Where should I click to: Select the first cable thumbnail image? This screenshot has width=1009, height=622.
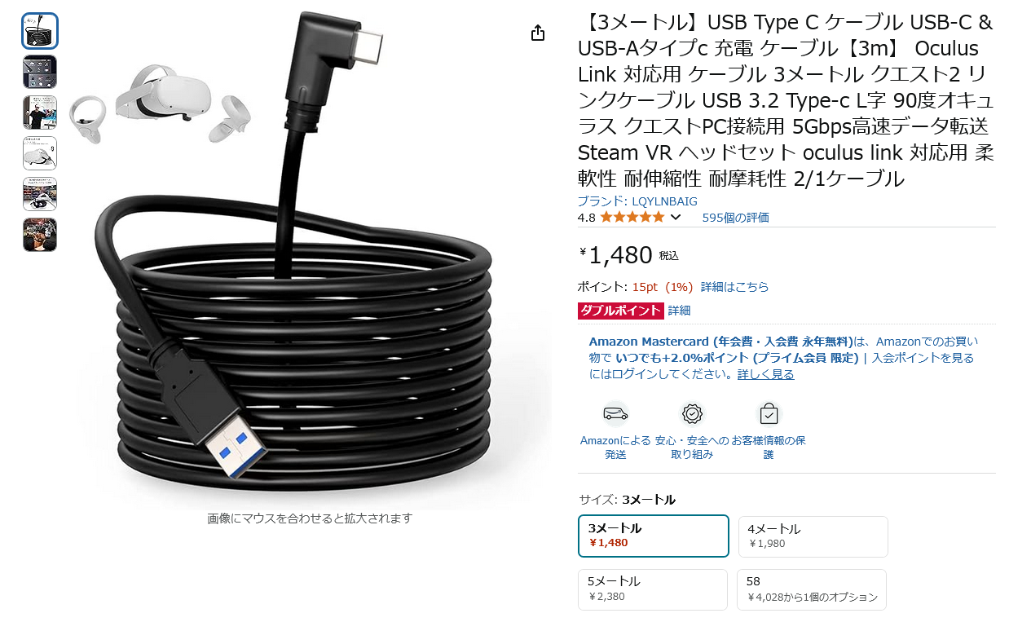[40, 31]
